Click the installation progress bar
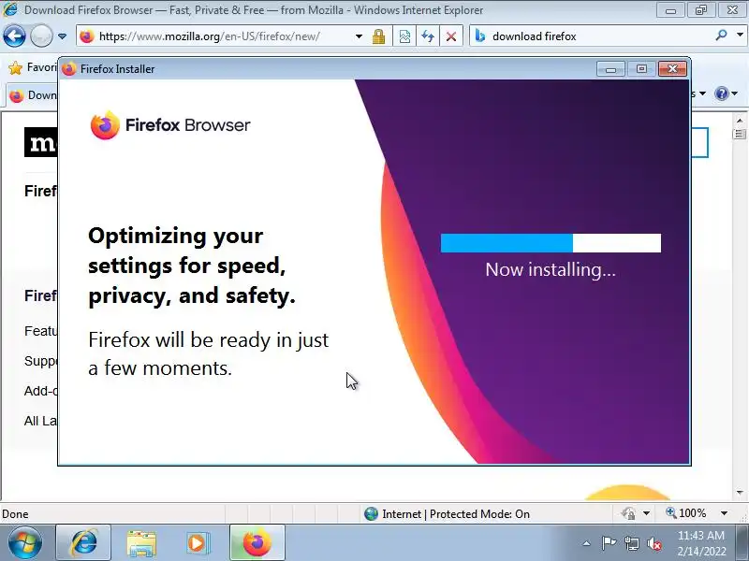The image size is (749, 561). tap(551, 243)
